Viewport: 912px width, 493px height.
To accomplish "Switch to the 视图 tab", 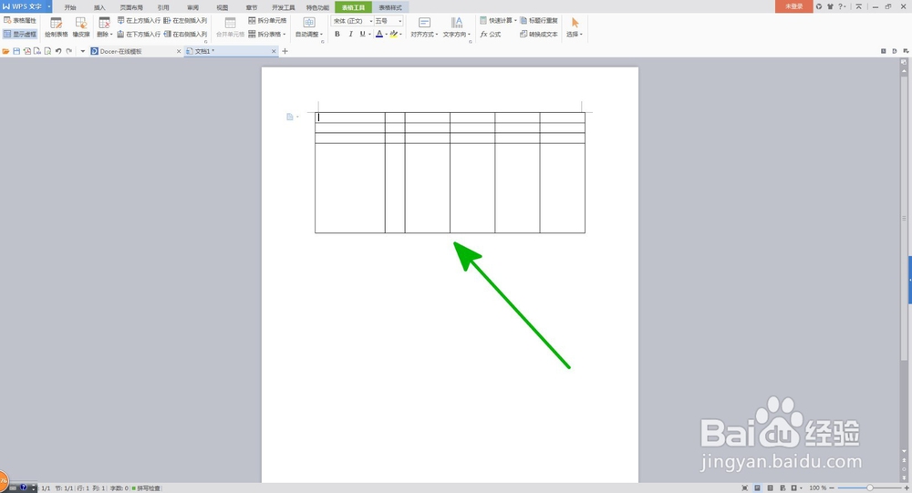I will [223, 7].
